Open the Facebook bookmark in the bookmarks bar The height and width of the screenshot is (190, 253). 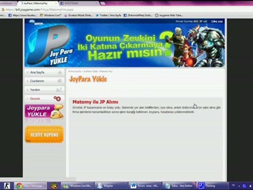(x=23, y=15)
